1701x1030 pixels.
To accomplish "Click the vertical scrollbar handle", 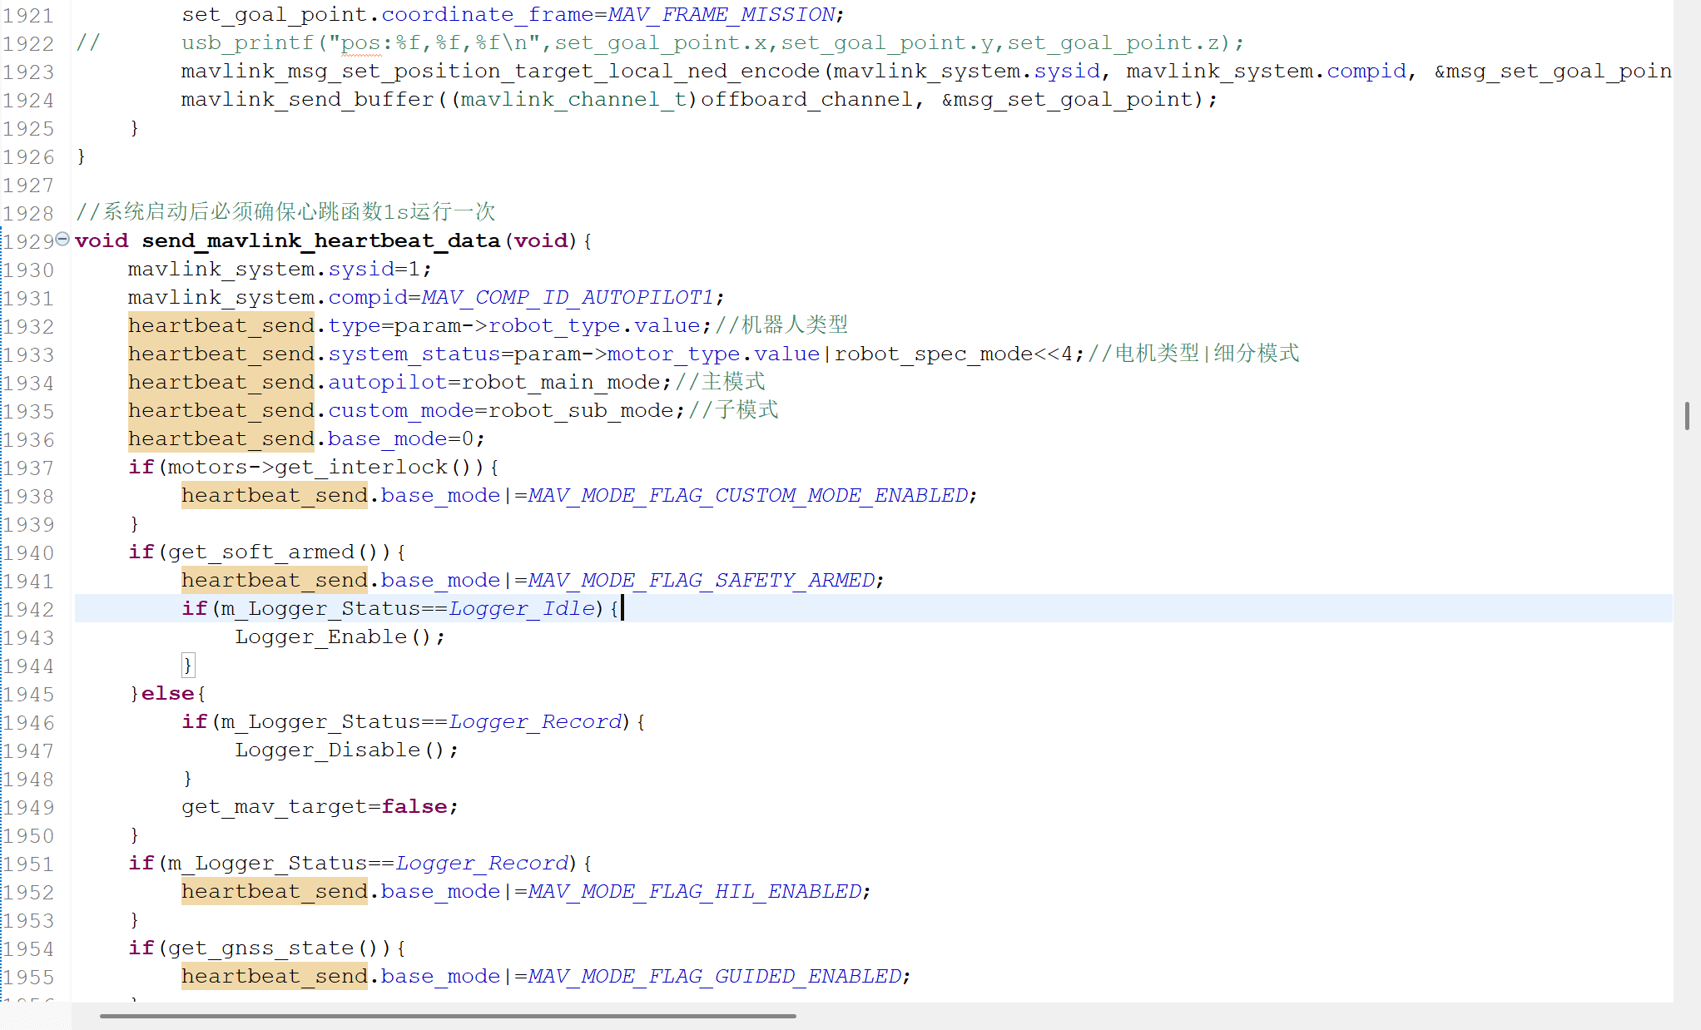I will tap(1688, 416).
